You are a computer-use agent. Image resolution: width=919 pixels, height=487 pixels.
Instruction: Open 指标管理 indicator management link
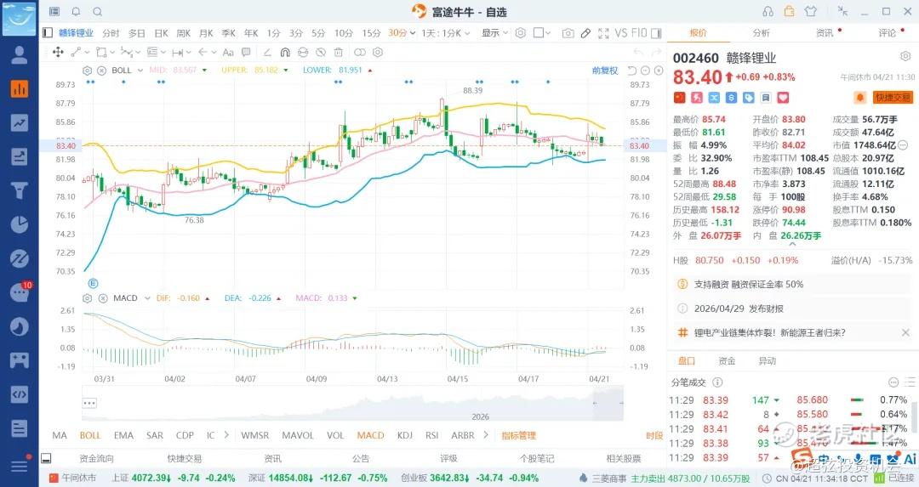click(519, 435)
